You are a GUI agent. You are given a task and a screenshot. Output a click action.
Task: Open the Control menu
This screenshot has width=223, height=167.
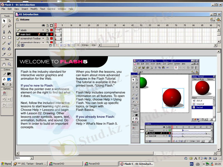point(51,9)
